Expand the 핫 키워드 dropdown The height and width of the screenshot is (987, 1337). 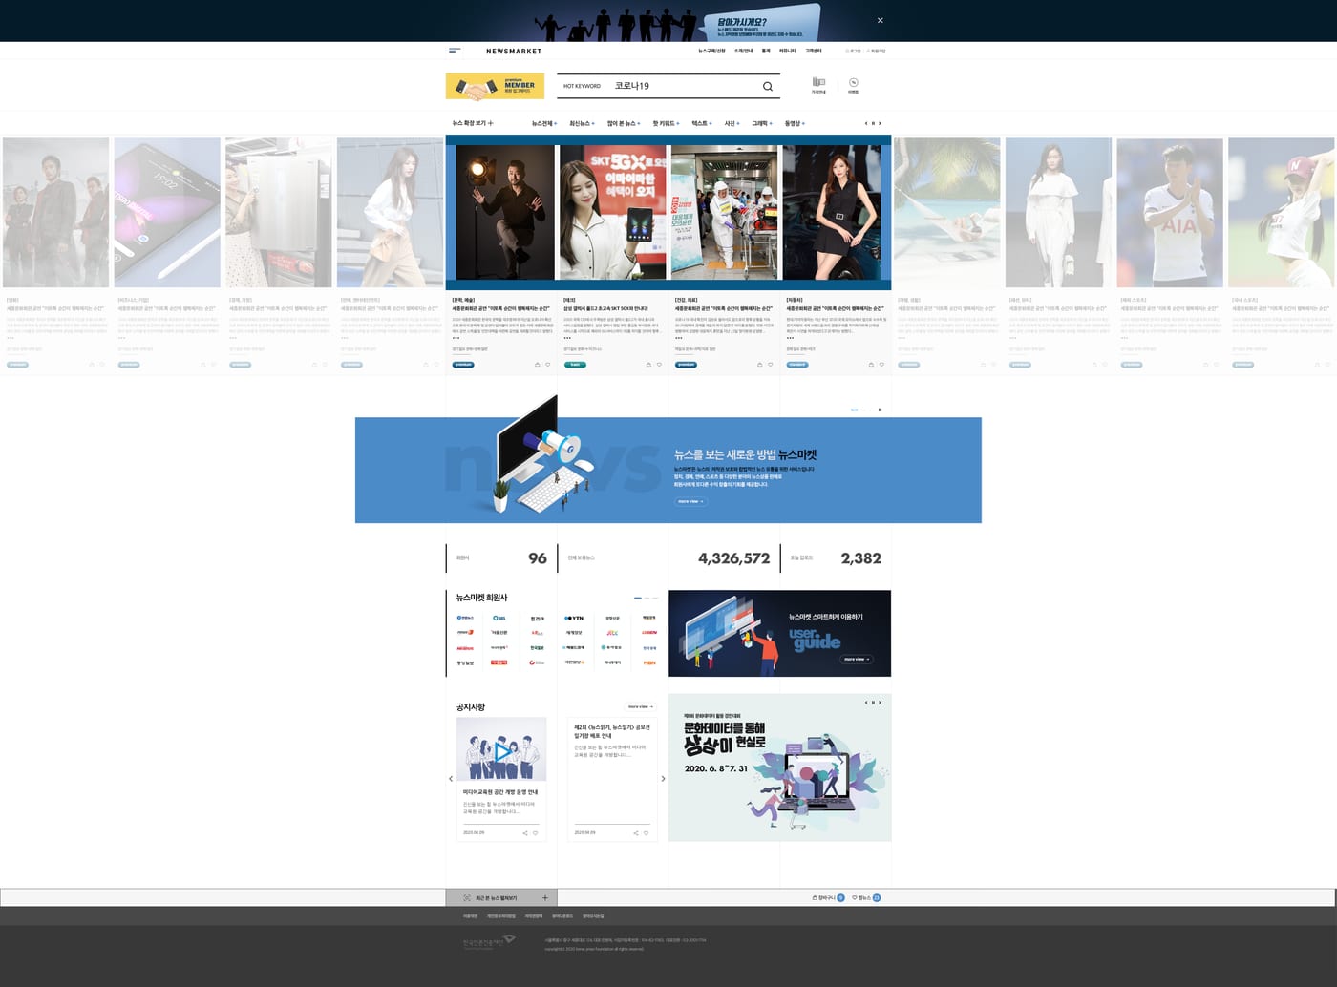pos(667,123)
